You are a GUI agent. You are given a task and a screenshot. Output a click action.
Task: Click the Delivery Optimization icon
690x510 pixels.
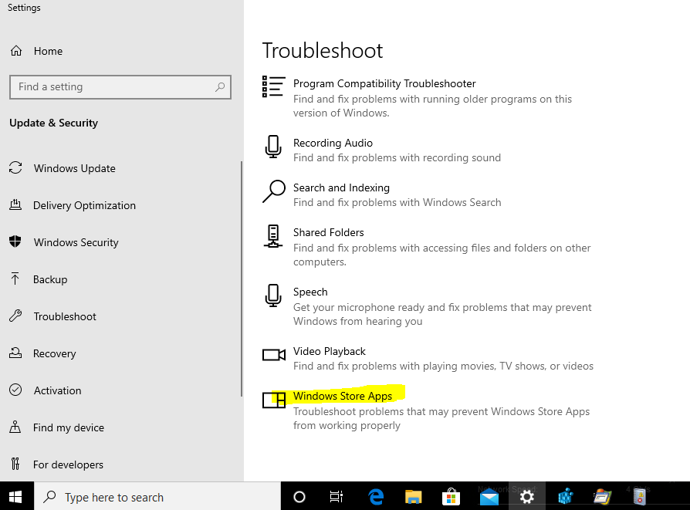(15, 204)
